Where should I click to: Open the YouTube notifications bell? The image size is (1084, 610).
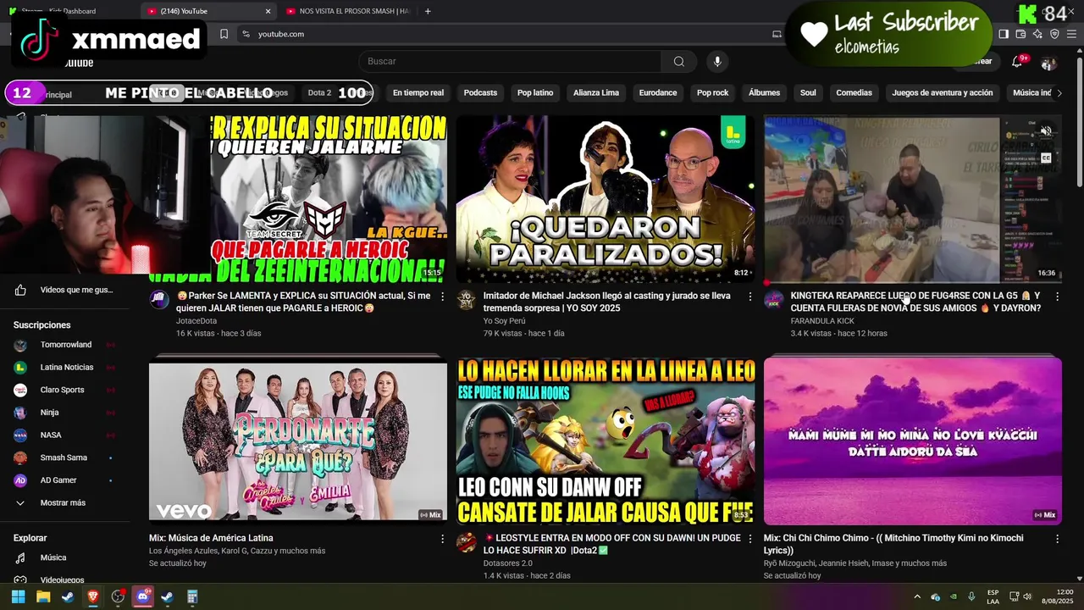tap(1017, 62)
